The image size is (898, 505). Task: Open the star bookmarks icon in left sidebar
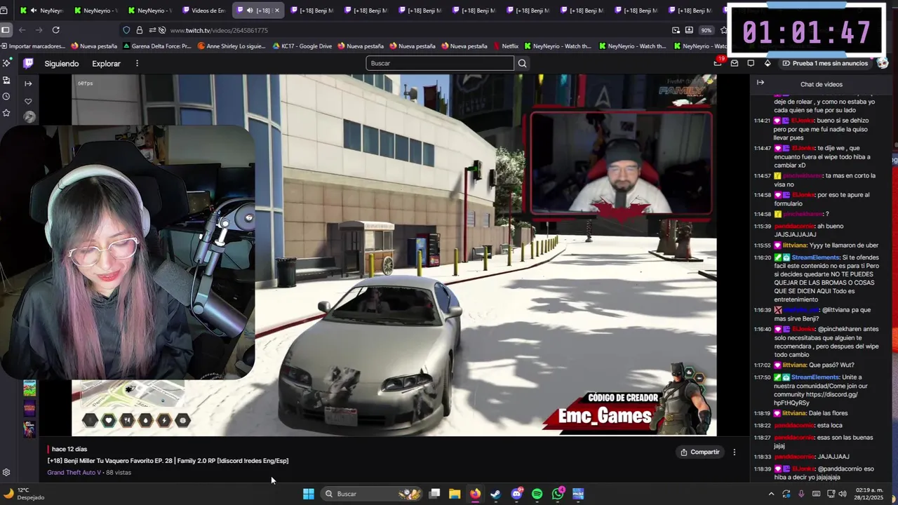[x=6, y=113]
